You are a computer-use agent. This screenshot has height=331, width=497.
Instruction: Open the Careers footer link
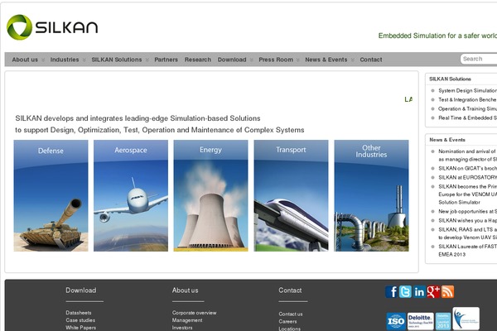[287, 322]
